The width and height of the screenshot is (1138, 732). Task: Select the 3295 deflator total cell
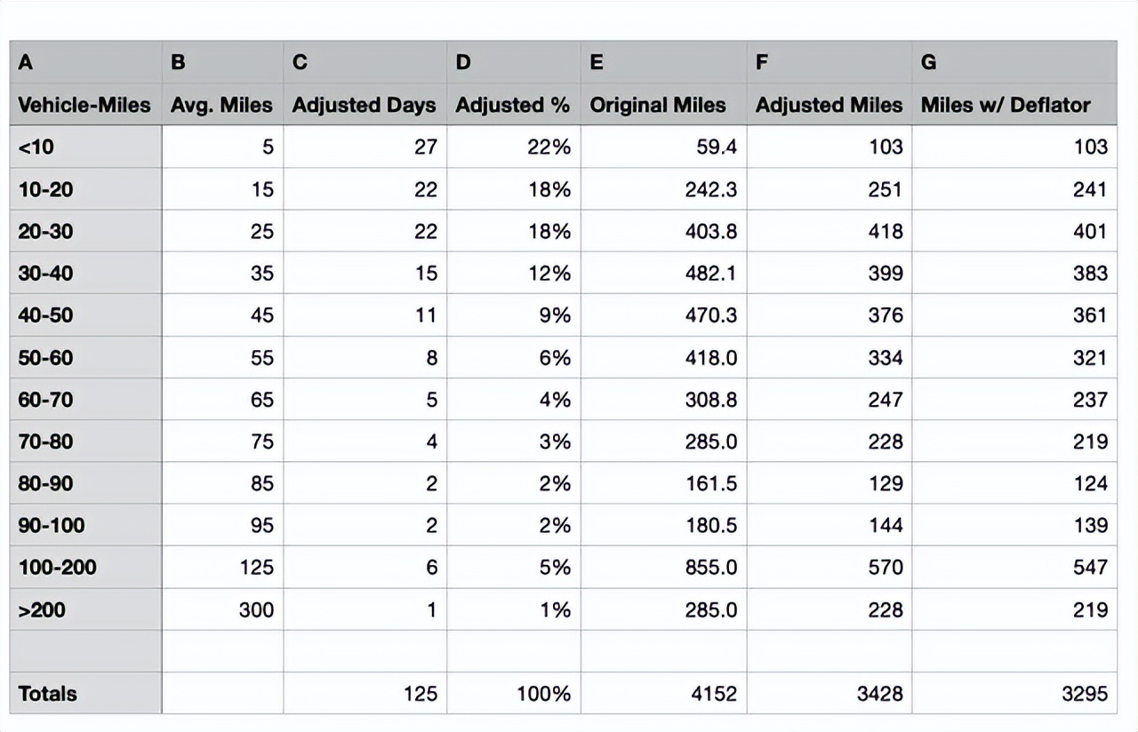[x=1014, y=694]
